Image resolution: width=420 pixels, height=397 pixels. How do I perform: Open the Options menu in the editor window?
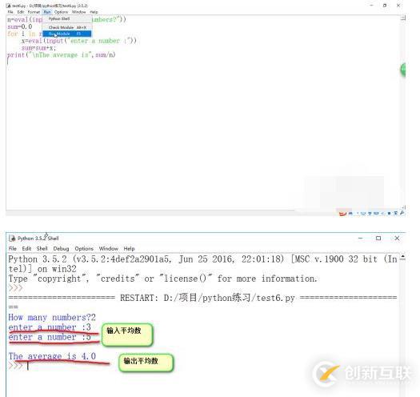61,12
